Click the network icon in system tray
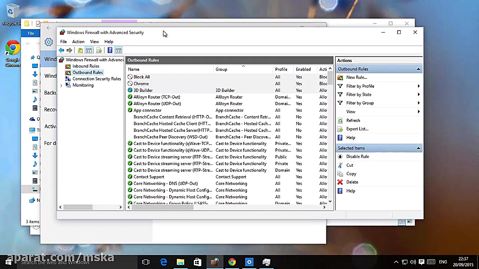 pos(405,262)
